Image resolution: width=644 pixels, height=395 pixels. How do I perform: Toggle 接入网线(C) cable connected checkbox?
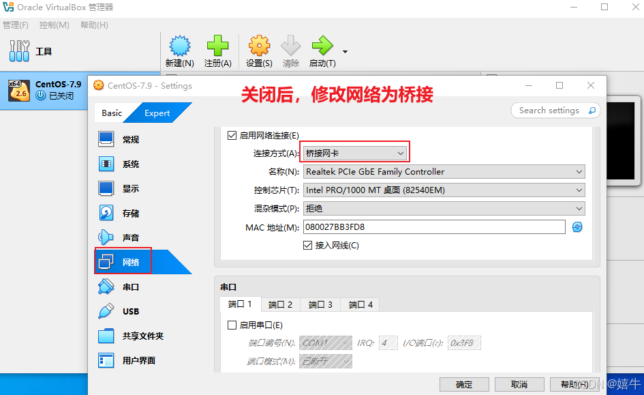[x=307, y=246]
